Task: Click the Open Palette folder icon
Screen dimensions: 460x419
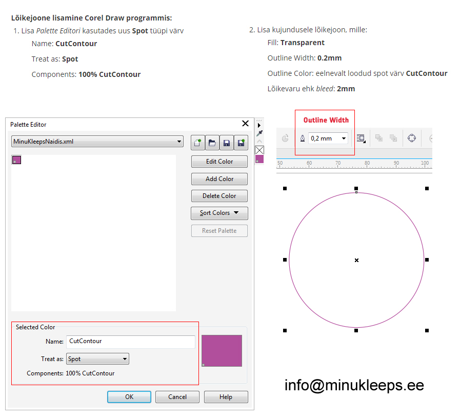Action: coord(212,143)
